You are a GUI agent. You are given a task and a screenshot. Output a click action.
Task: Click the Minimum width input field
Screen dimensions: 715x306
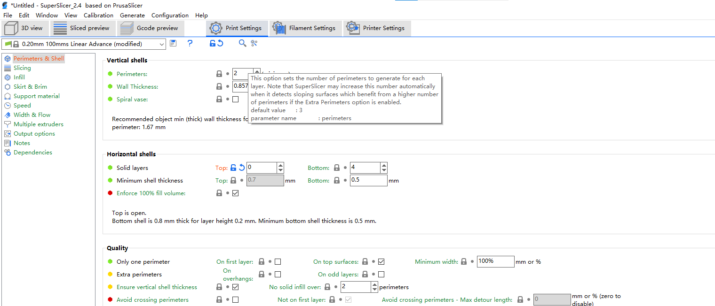(495, 261)
